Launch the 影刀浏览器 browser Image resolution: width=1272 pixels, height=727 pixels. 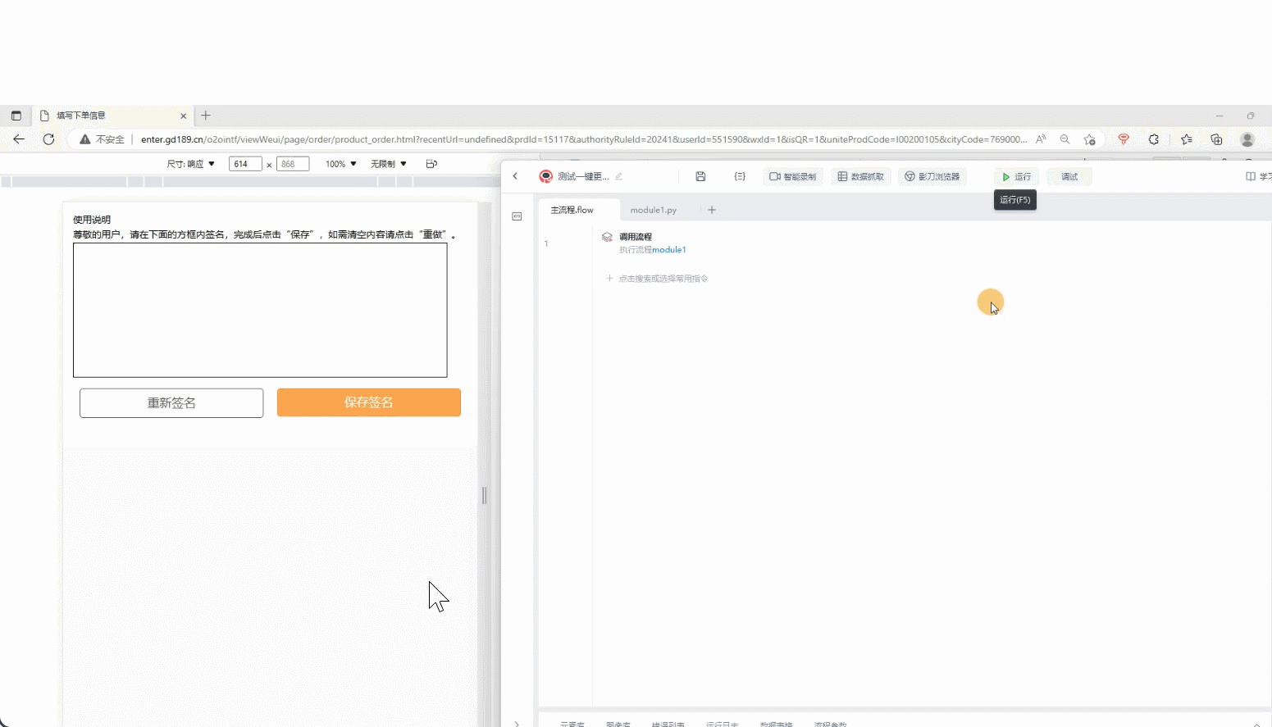(932, 177)
